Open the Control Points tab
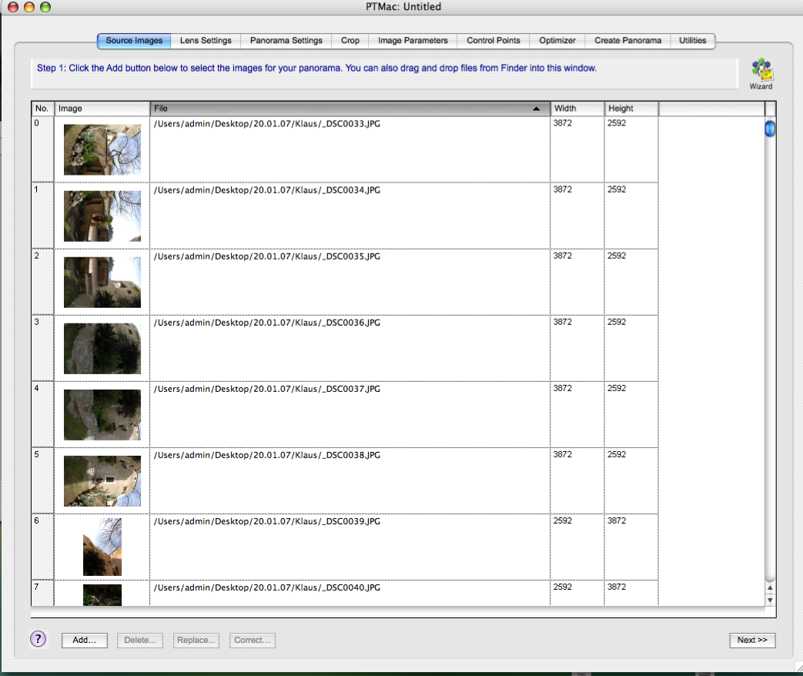803x676 pixels. point(493,41)
